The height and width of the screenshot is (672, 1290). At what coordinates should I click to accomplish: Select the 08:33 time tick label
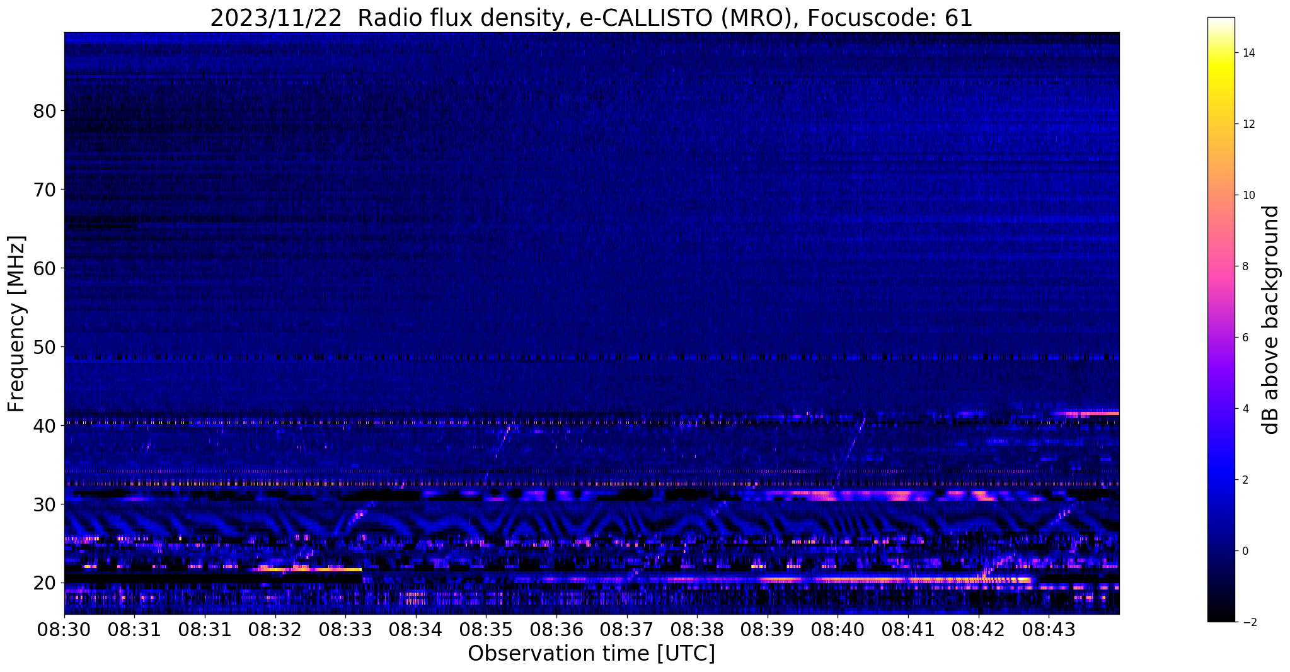(345, 629)
